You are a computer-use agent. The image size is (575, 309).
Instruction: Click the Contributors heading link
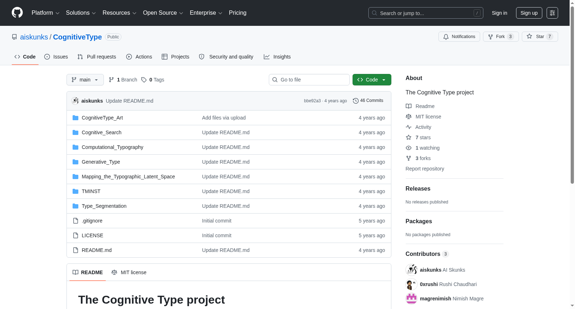click(x=427, y=254)
